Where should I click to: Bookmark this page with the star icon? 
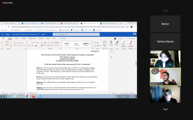click(127, 27)
